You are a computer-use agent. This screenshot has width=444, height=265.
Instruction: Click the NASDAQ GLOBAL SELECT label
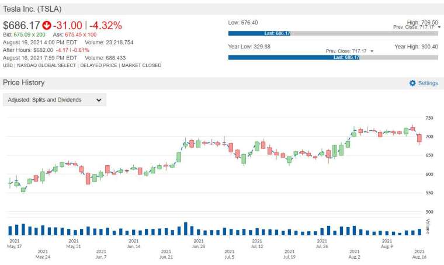coord(46,65)
